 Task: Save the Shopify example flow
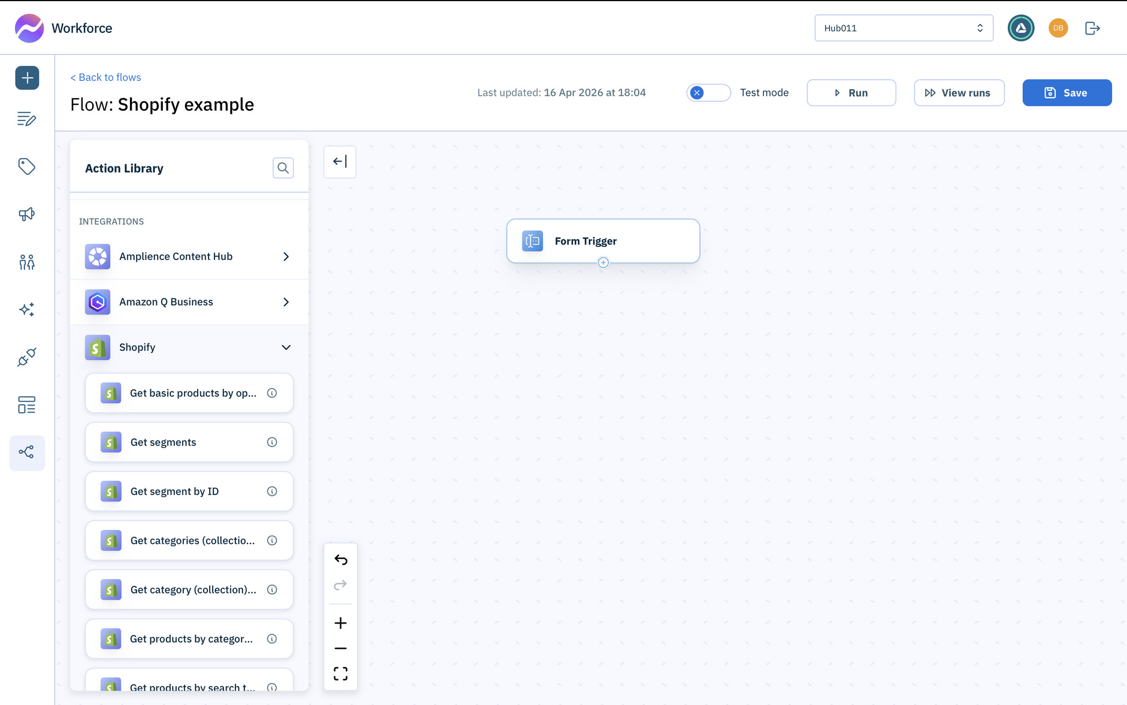[x=1066, y=92]
